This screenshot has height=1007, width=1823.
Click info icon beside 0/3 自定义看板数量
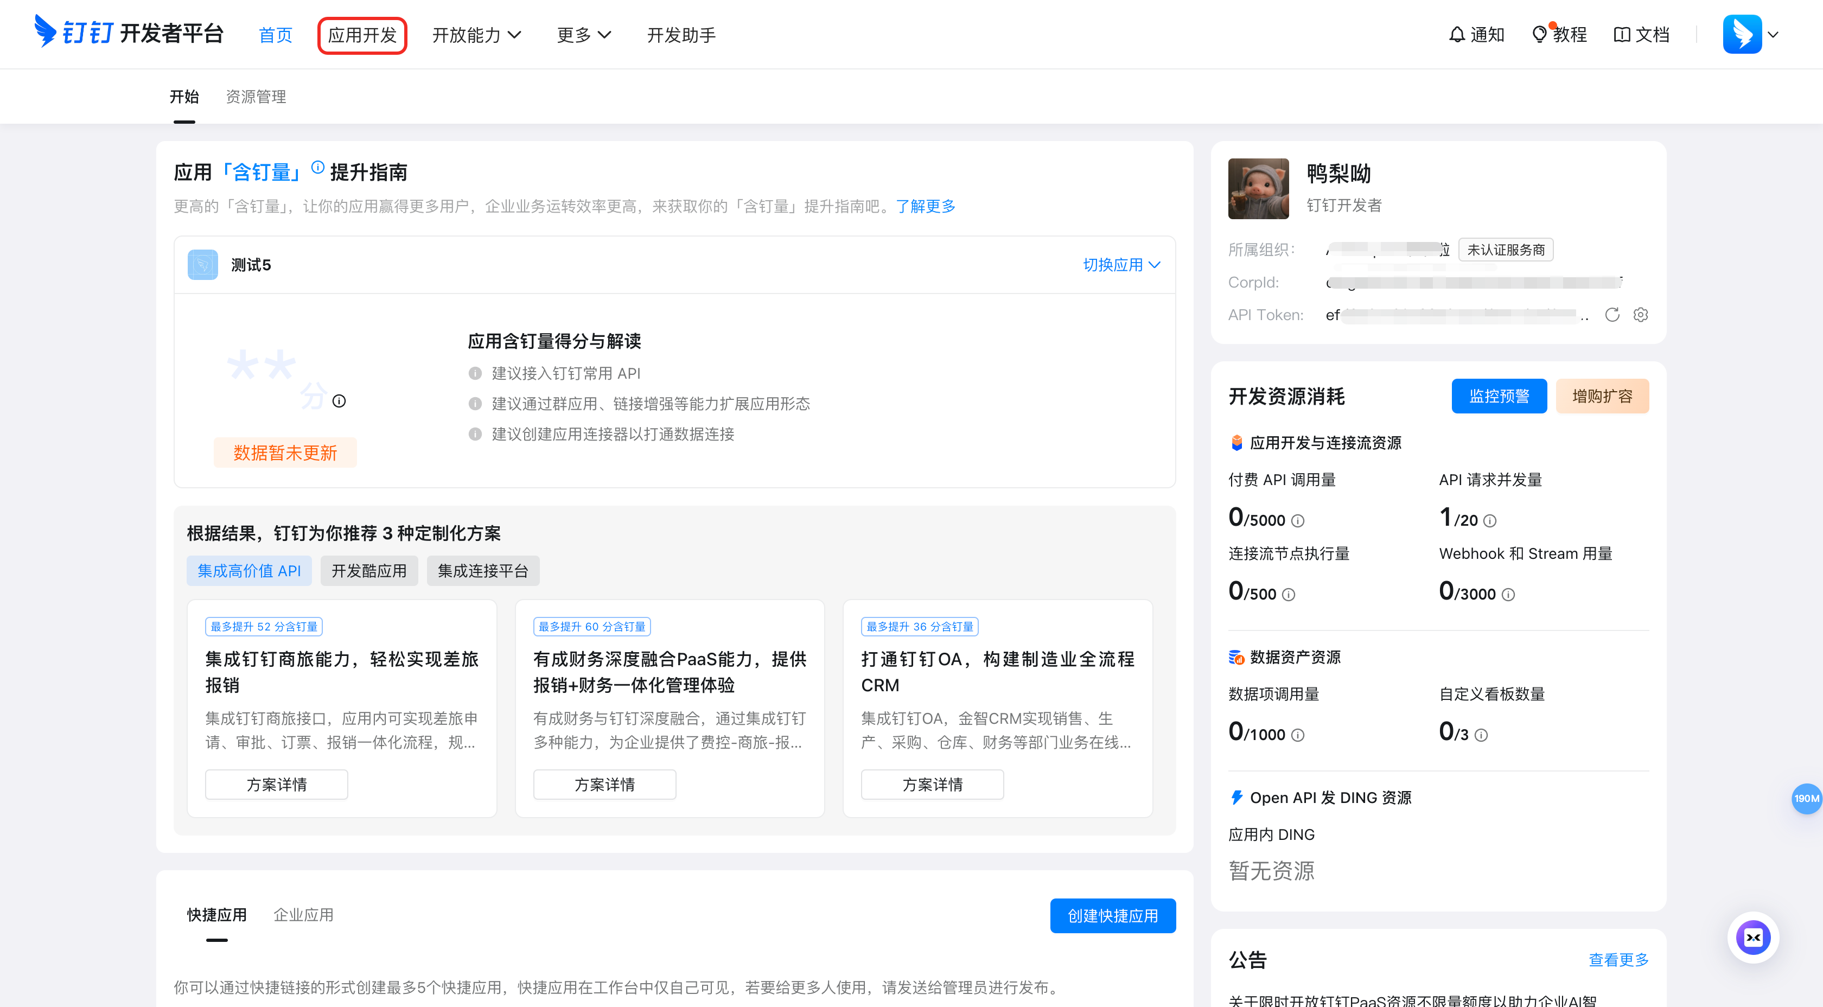pyautogui.click(x=1481, y=735)
